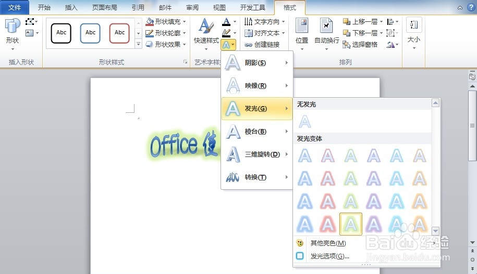Select highlighted green glow variant in last row
This screenshot has width=477, height=274.
point(351,224)
